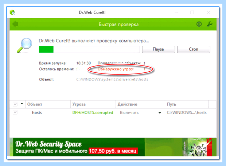226x166 pixels.
Task: Click the start time value 16:31:30
Action: pyautogui.click(x=83, y=63)
